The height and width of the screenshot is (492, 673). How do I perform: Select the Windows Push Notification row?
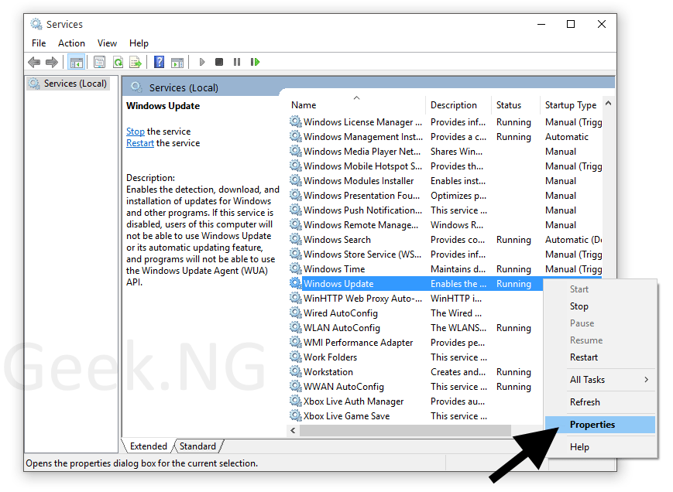(x=445, y=210)
